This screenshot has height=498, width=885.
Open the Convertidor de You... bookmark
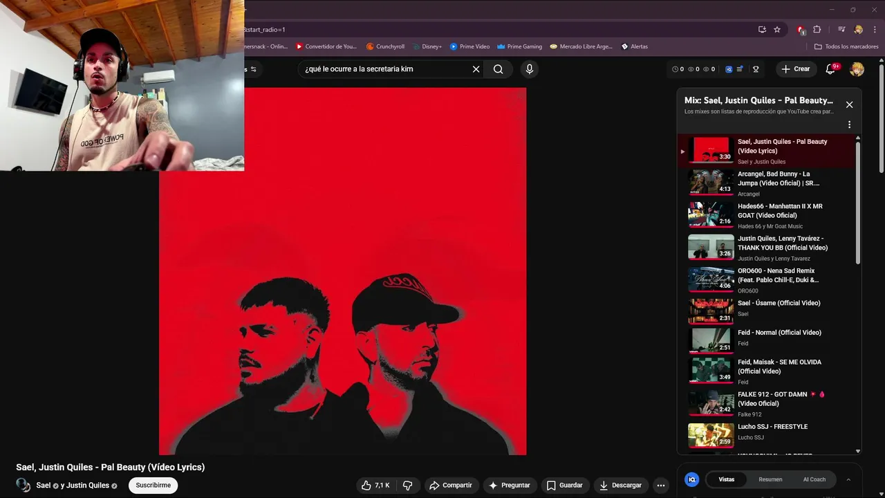point(326,46)
